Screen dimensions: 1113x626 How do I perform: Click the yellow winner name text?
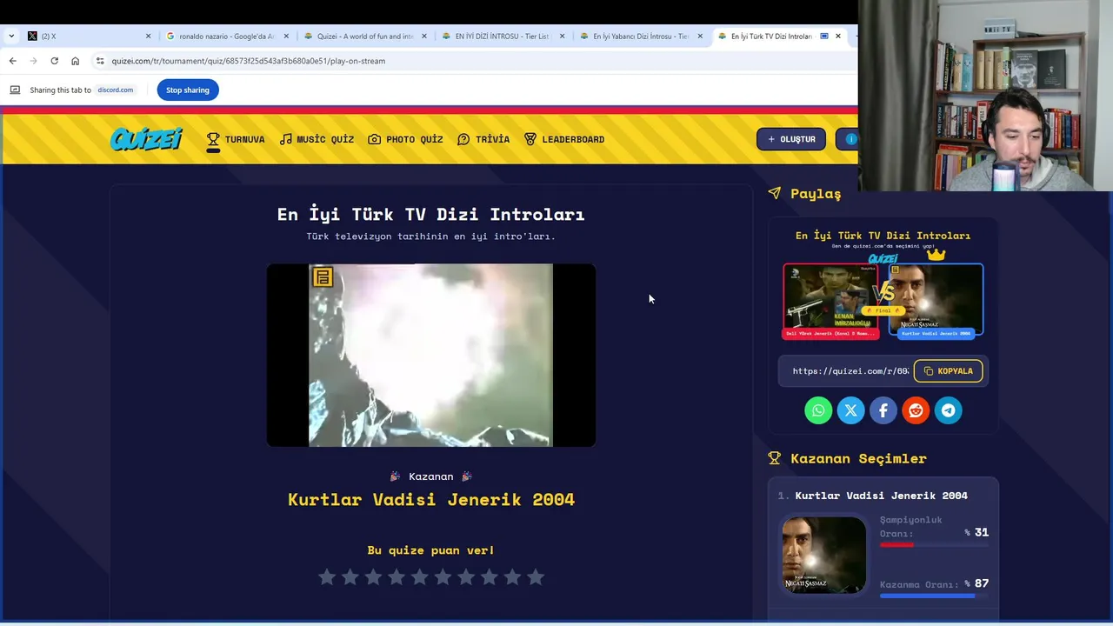(431, 500)
